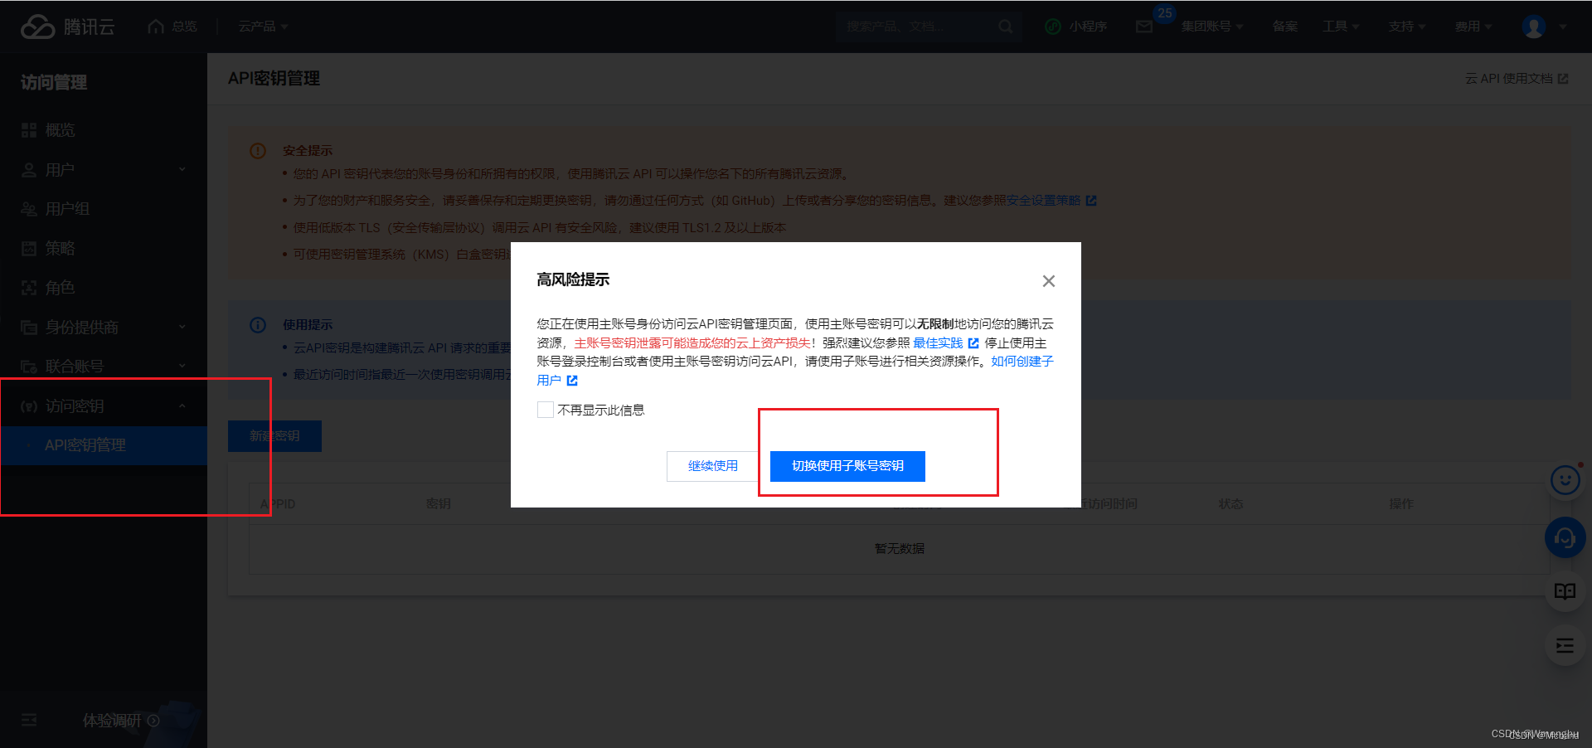Image resolution: width=1592 pixels, height=748 pixels.
Task: Open 安全设置策略 link
Action: pos(1044,201)
